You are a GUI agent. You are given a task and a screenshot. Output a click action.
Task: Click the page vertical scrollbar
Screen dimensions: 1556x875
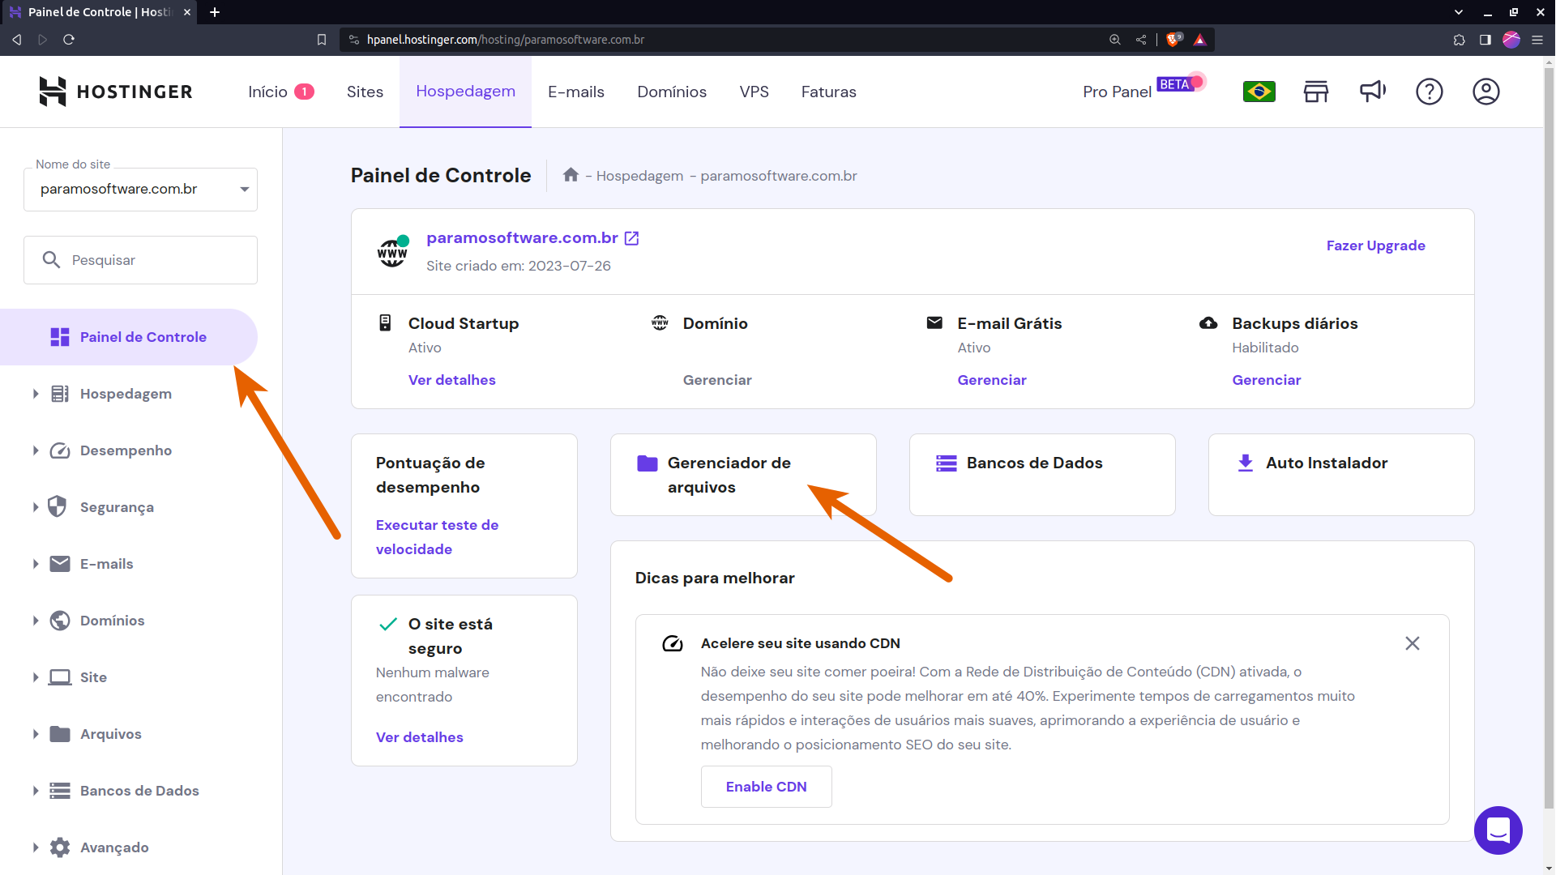coord(1549,437)
